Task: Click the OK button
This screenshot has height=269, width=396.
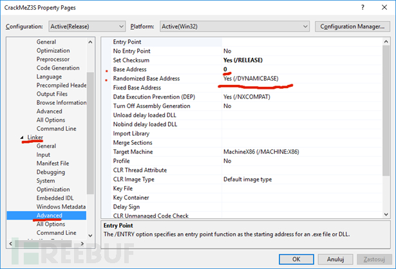Action: (296, 259)
